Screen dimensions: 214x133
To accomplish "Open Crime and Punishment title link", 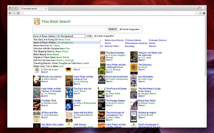I will pyautogui.click(x=117, y=77).
